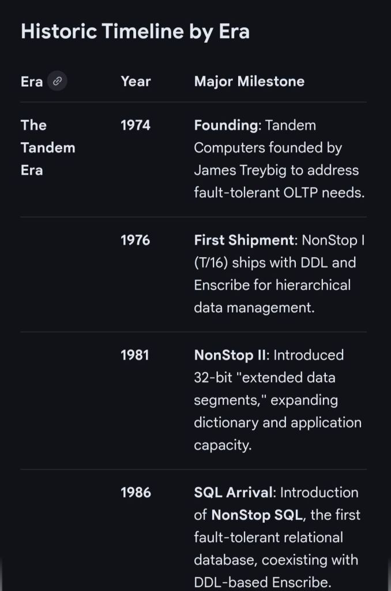Select the 1976 year cell
Image resolution: width=391 pixels, height=591 pixels.
coord(136,240)
